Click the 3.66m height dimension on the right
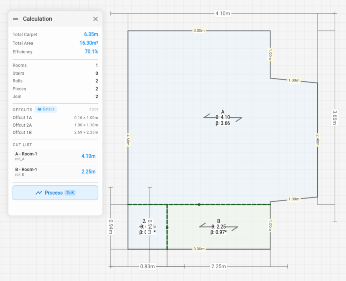The image size is (346, 281). (x=335, y=117)
